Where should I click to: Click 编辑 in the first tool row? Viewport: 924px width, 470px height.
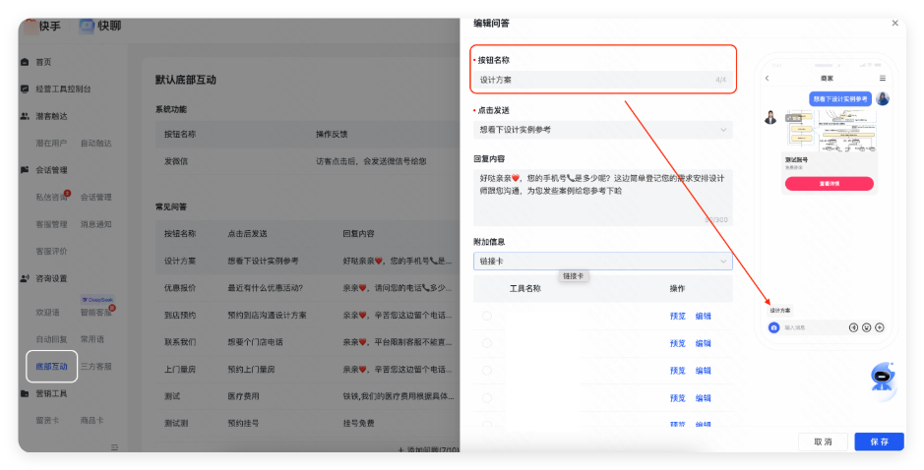coord(703,316)
